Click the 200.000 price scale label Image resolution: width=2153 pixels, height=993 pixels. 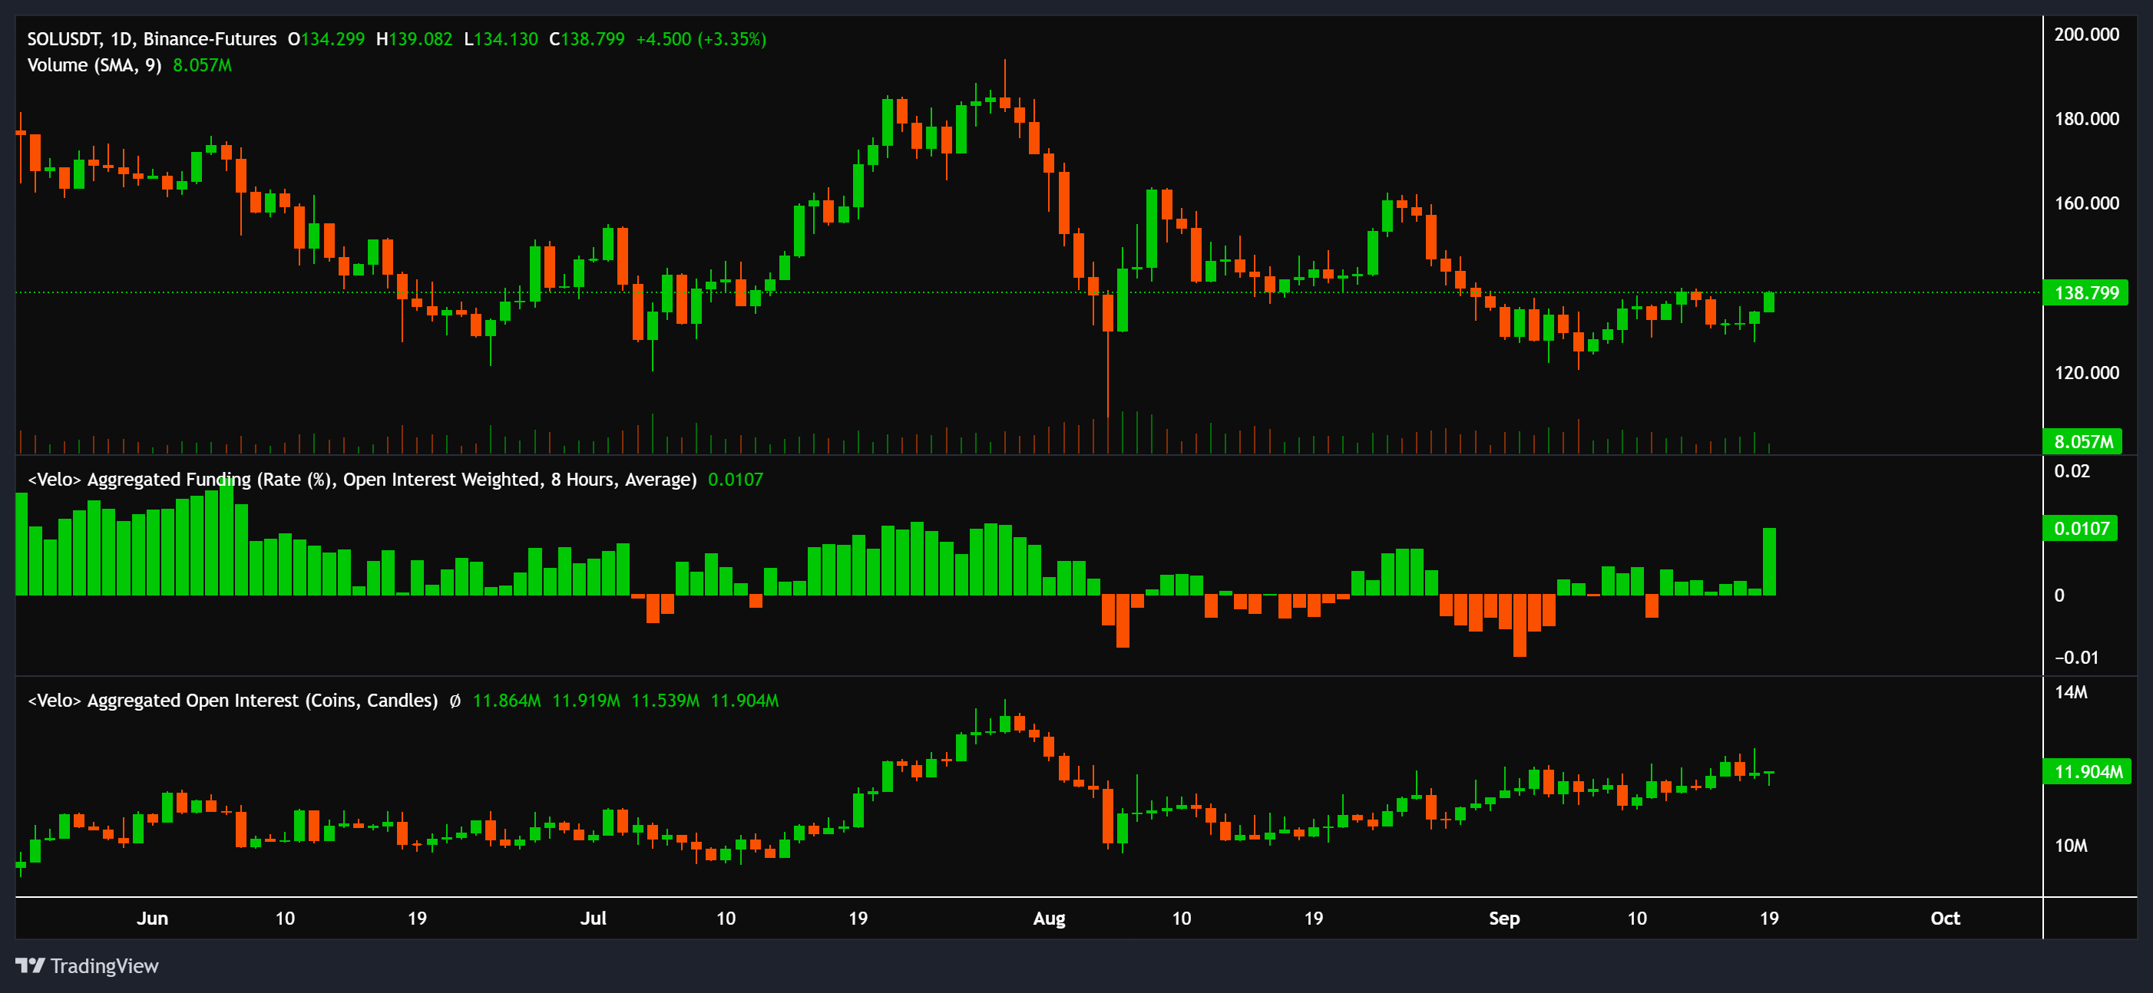click(x=2086, y=35)
